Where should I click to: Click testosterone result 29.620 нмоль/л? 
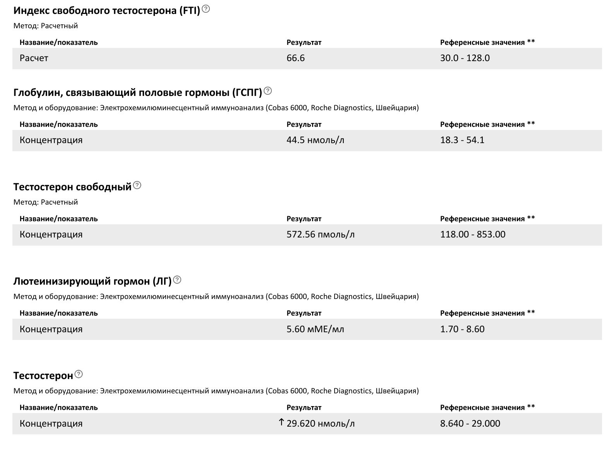pos(321,424)
